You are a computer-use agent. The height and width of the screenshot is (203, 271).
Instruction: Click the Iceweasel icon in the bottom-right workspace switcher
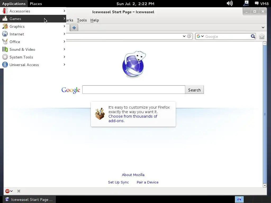point(239,199)
